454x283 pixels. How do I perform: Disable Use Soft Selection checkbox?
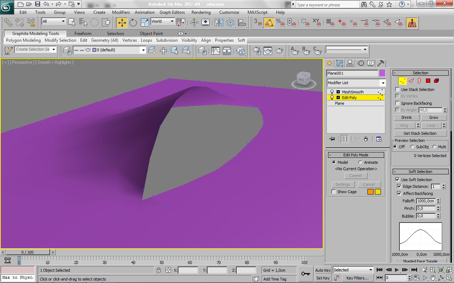click(x=398, y=180)
